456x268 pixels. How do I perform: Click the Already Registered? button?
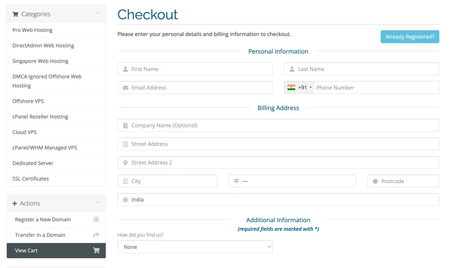tap(410, 36)
